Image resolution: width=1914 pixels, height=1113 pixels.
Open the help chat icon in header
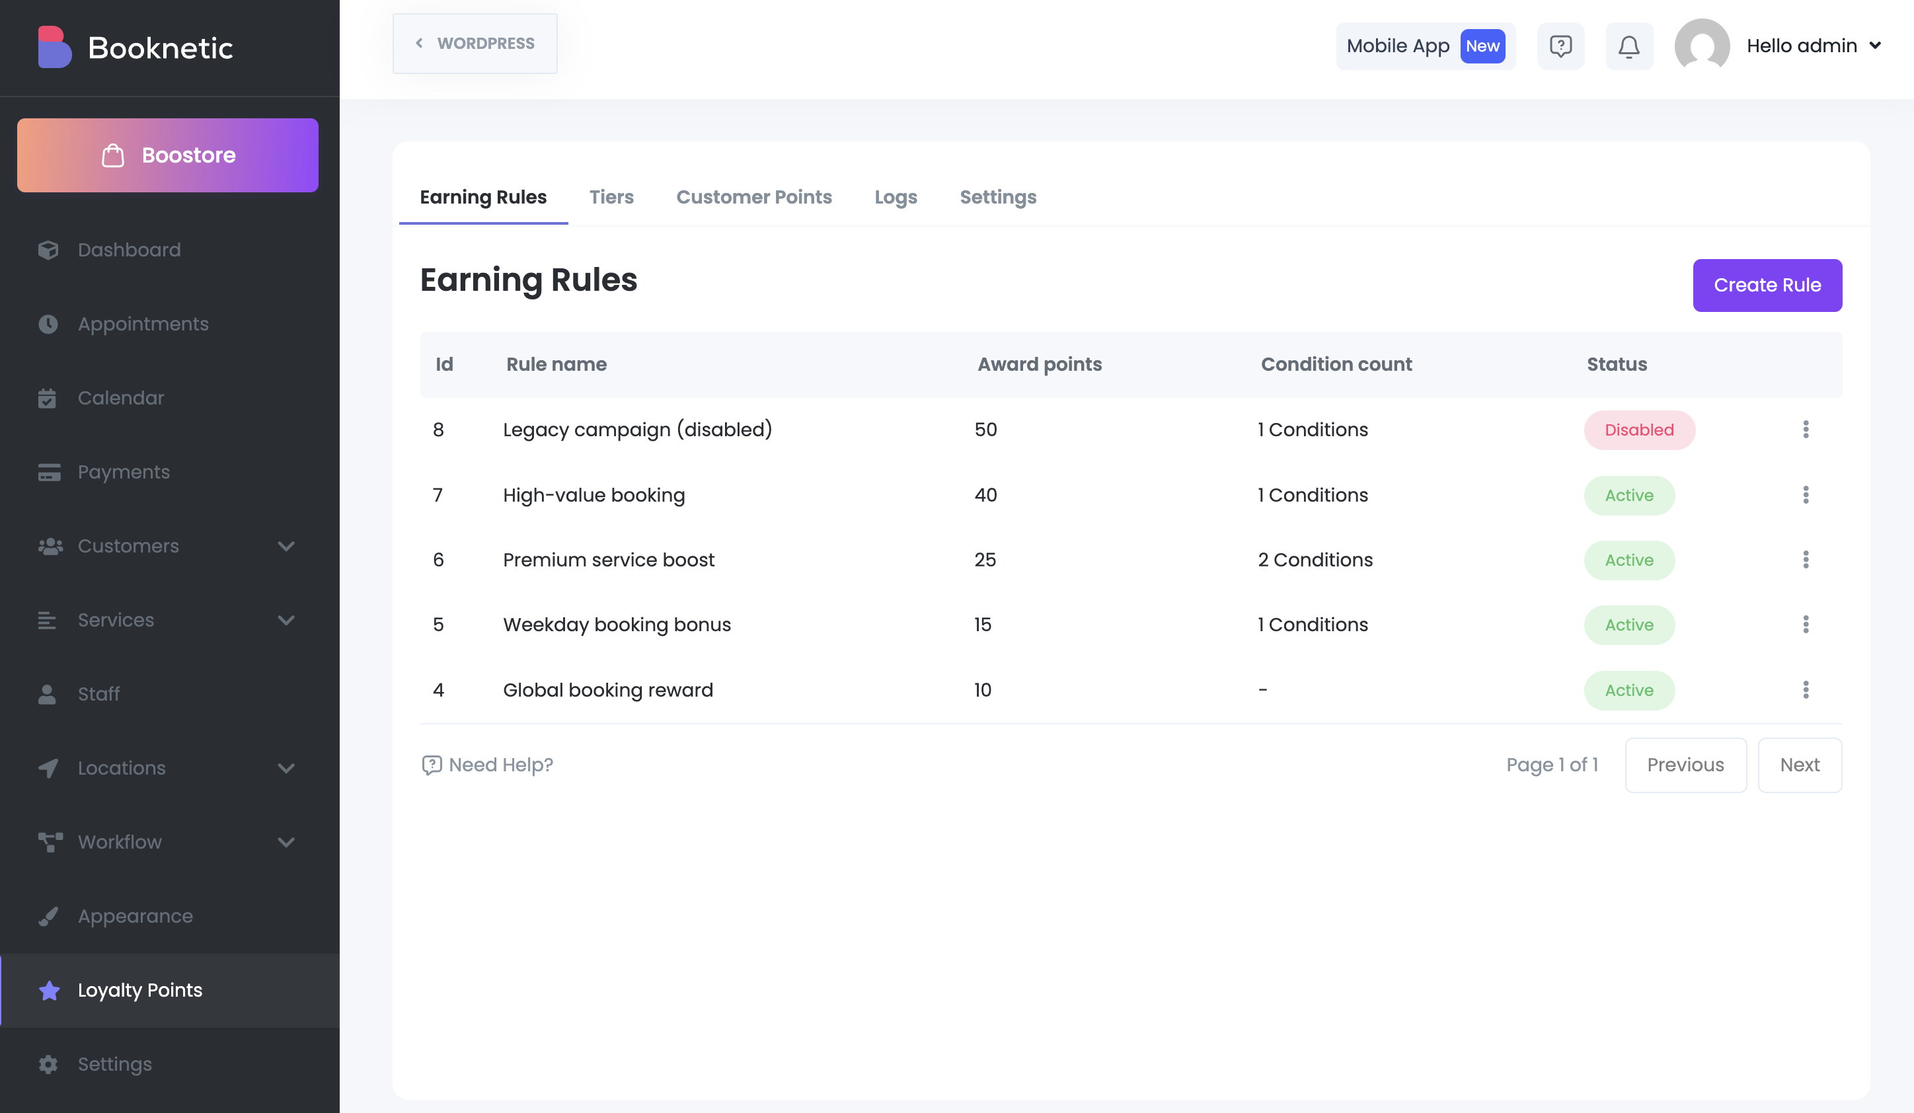pos(1560,46)
